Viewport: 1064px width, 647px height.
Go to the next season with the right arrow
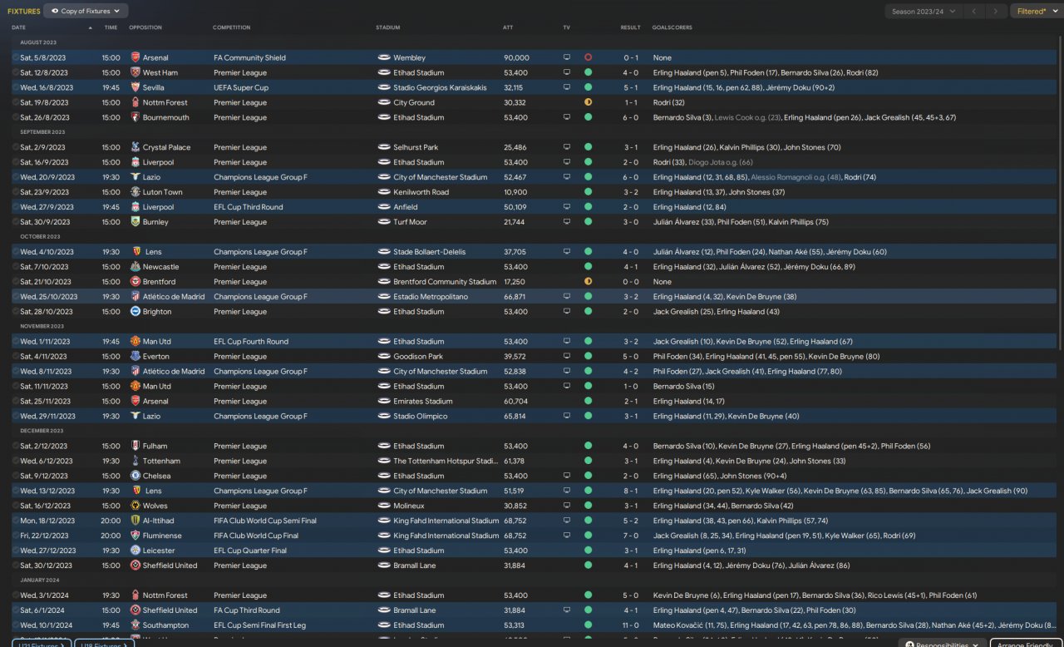[x=996, y=11]
